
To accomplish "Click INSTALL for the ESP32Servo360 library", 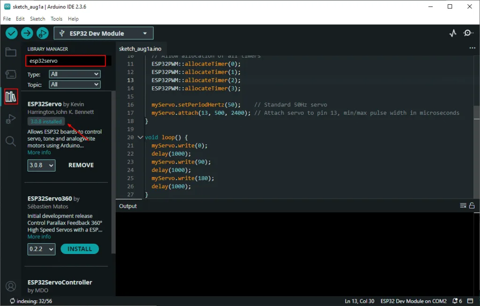I will 80,249.
